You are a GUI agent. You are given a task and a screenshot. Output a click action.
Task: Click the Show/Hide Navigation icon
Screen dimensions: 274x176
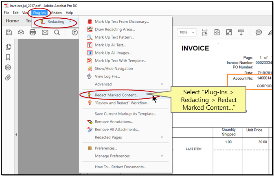90,69
